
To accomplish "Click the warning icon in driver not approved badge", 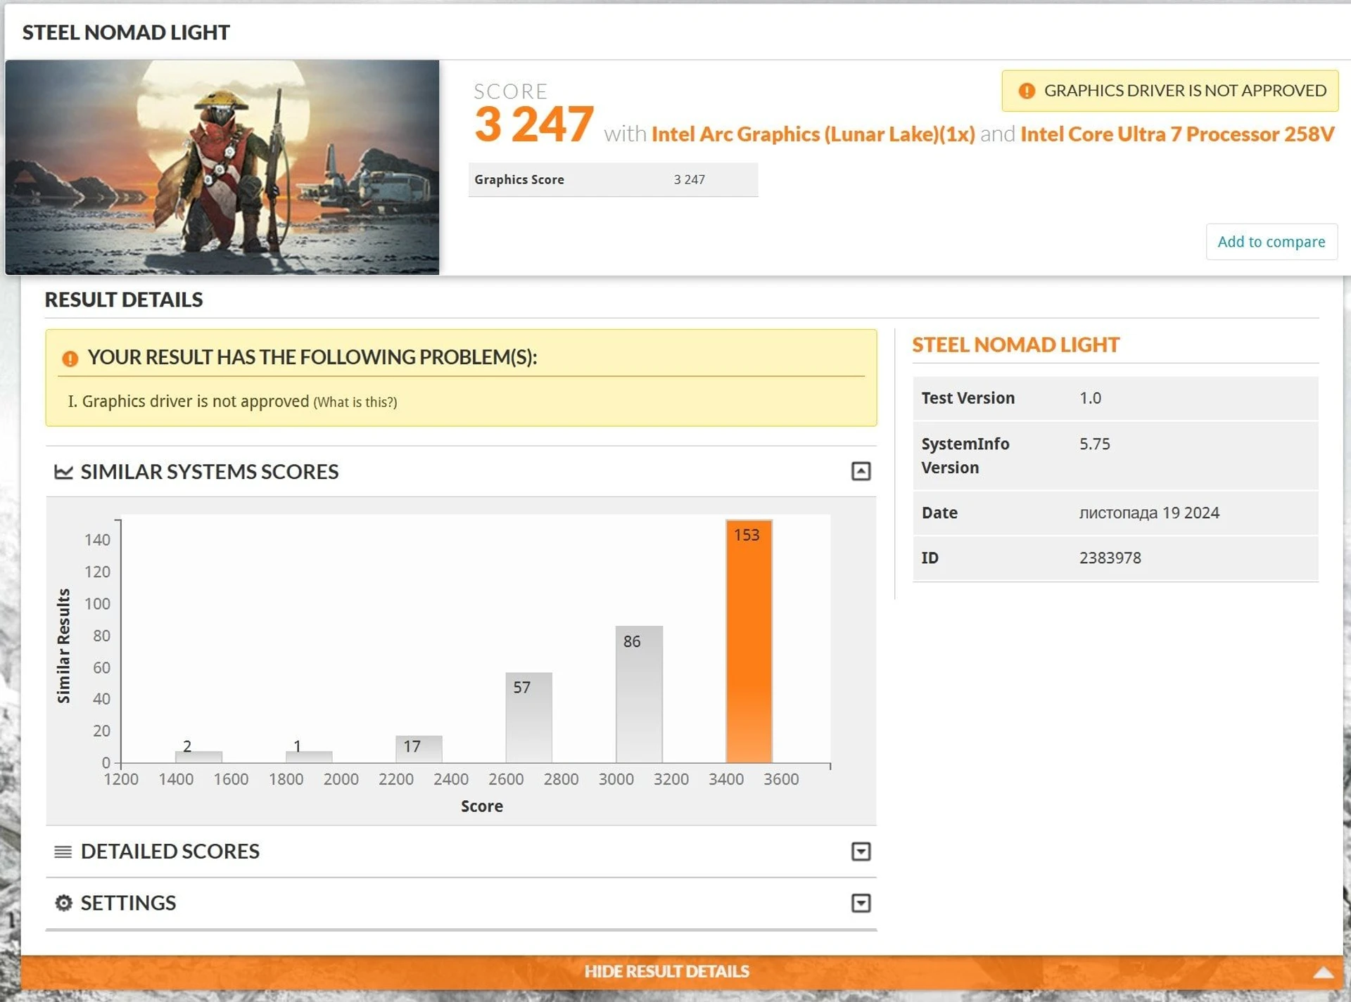I will pyautogui.click(x=1027, y=91).
